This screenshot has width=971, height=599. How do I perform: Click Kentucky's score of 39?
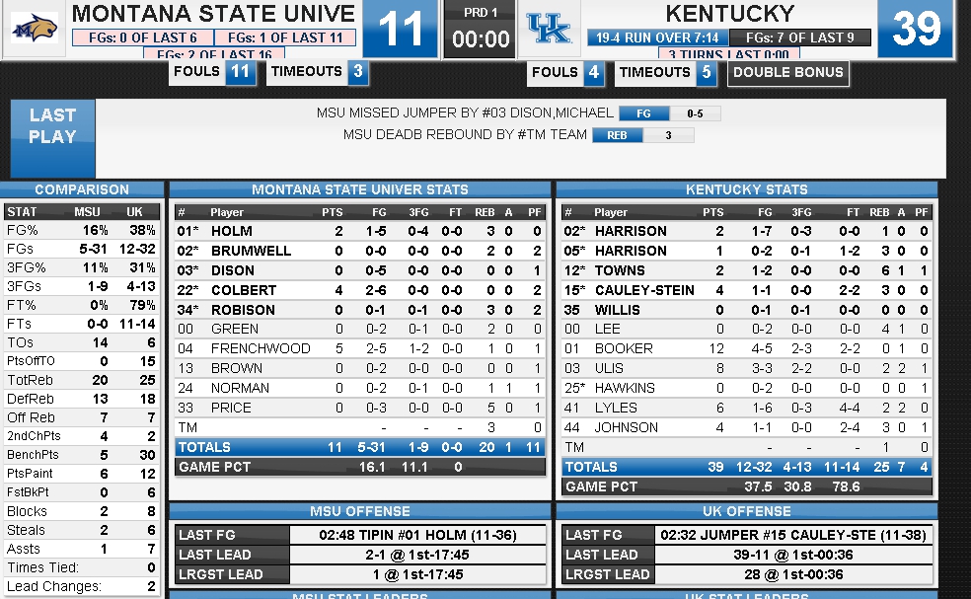[916, 30]
